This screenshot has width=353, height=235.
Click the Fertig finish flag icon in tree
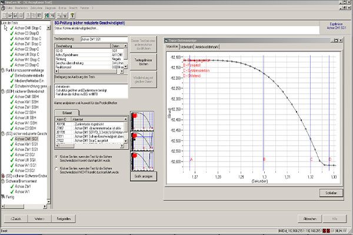click(3, 197)
